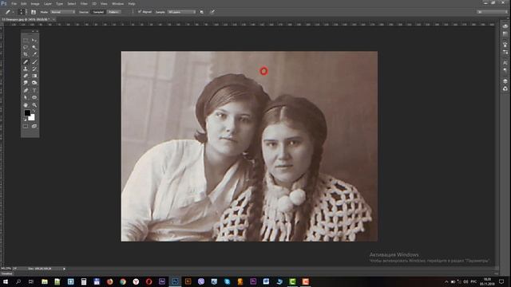The height and width of the screenshot is (287, 511).
Task: Click the foreground color swatch
Action: click(x=27, y=113)
